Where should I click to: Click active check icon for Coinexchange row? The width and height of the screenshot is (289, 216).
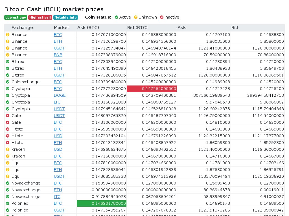point(8,82)
